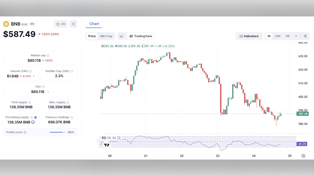Open the timeframe dropdown chevron
314x176 pixels.
coord(296,36)
